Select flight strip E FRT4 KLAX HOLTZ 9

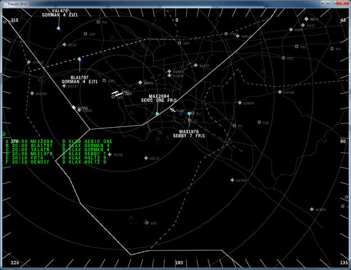click(x=56, y=158)
